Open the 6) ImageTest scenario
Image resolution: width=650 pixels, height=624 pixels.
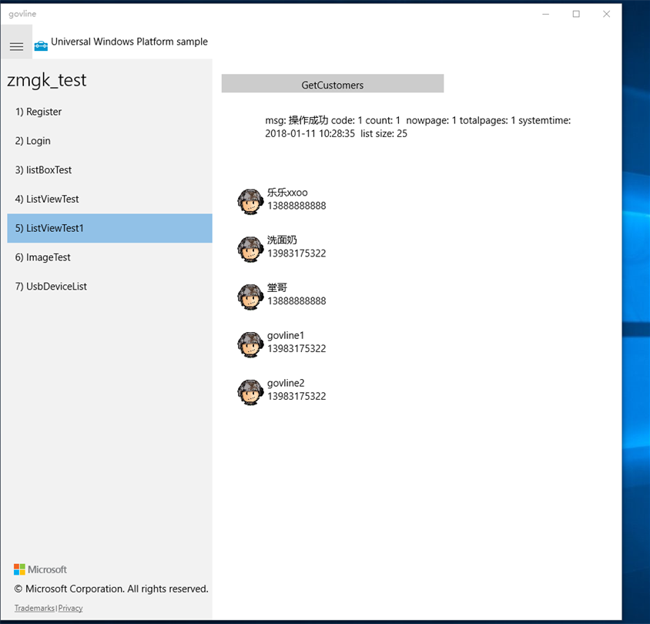110,257
